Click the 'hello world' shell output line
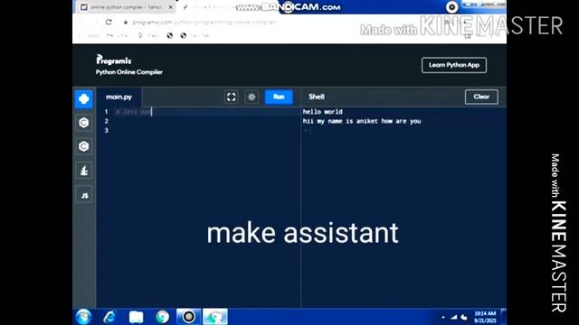The height and width of the screenshot is (325, 579). tap(322, 112)
